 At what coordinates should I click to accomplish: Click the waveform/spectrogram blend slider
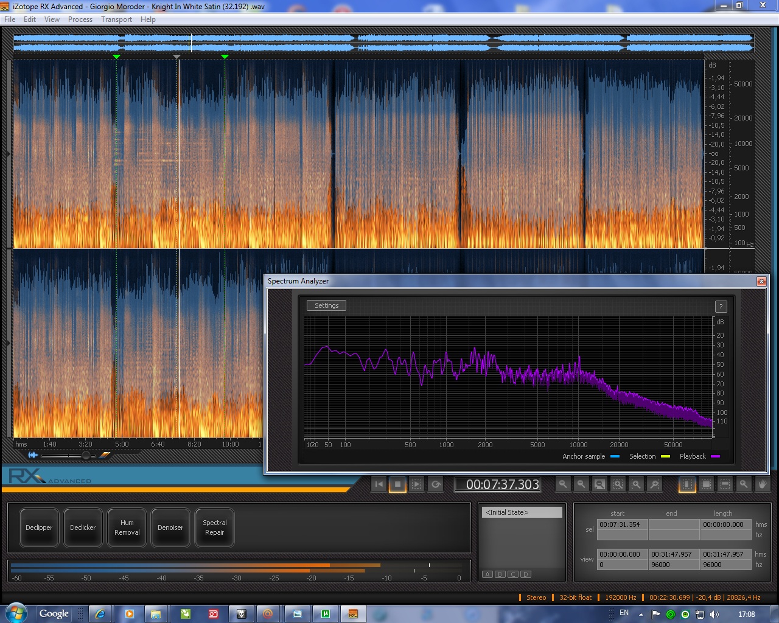pos(86,455)
